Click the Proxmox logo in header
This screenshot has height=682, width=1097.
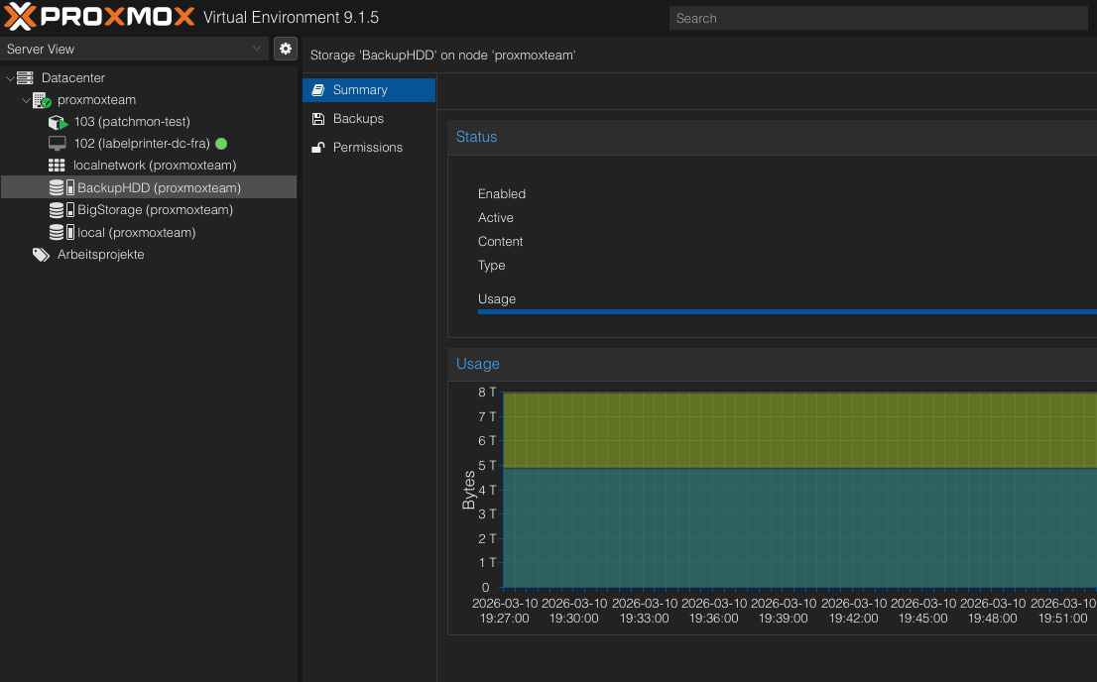pos(99,17)
